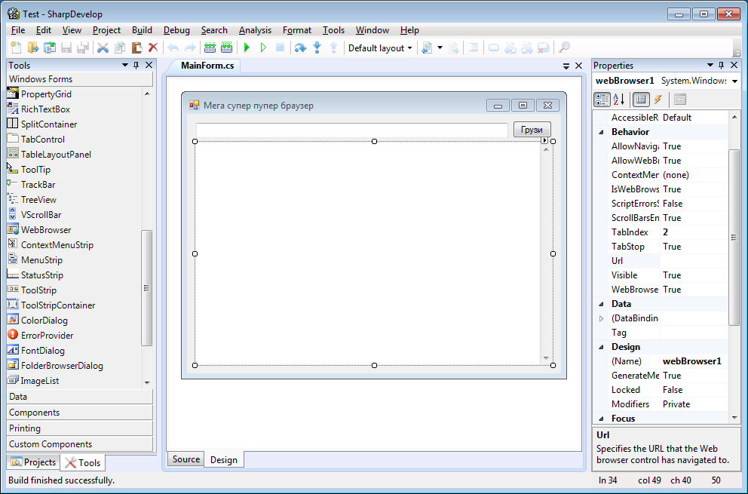748x494 pixels.
Task: Expand the (DataBindings) property node
Action: [602, 318]
